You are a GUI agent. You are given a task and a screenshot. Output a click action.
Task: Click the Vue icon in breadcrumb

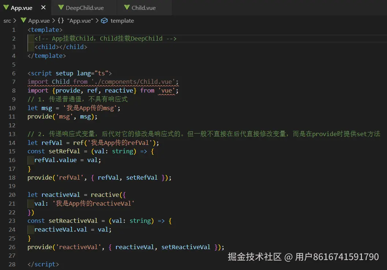[23, 20]
